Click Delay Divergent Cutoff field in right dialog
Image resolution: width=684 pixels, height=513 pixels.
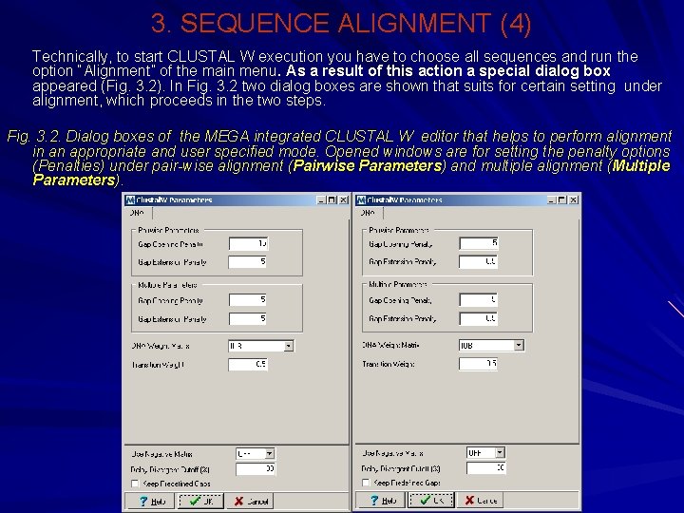(486, 468)
